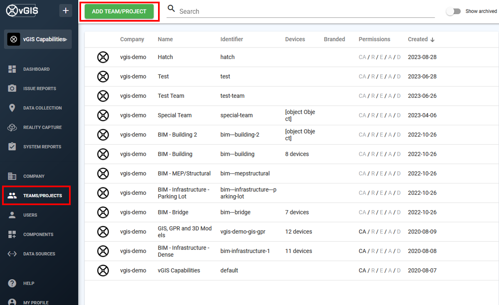The image size is (499, 305).
Task: Click the bim-infrastructure-1 identifier
Action: 245,251
